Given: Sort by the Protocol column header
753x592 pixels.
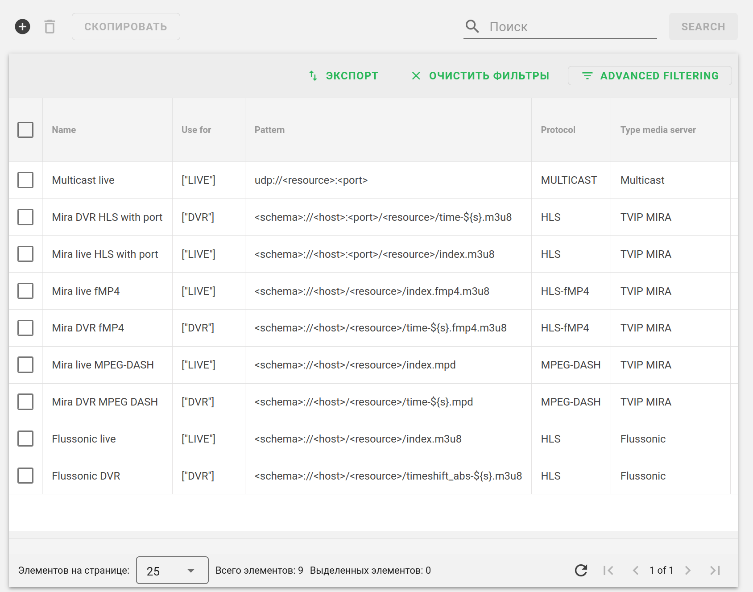Looking at the screenshot, I should [558, 130].
